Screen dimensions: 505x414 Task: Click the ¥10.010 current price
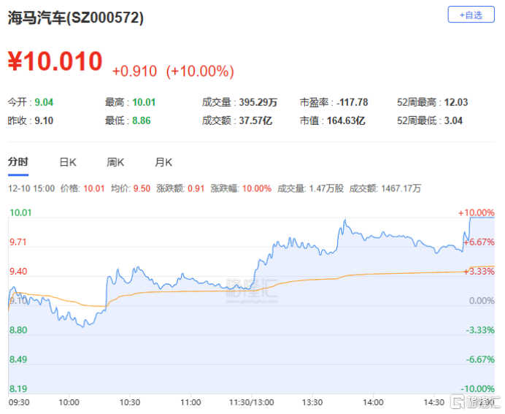coord(55,62)
